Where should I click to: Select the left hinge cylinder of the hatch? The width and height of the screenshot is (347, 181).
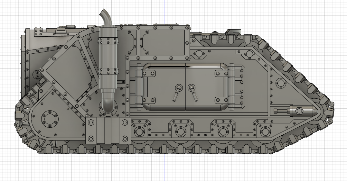pyautogui.click(x=139, y=86)
